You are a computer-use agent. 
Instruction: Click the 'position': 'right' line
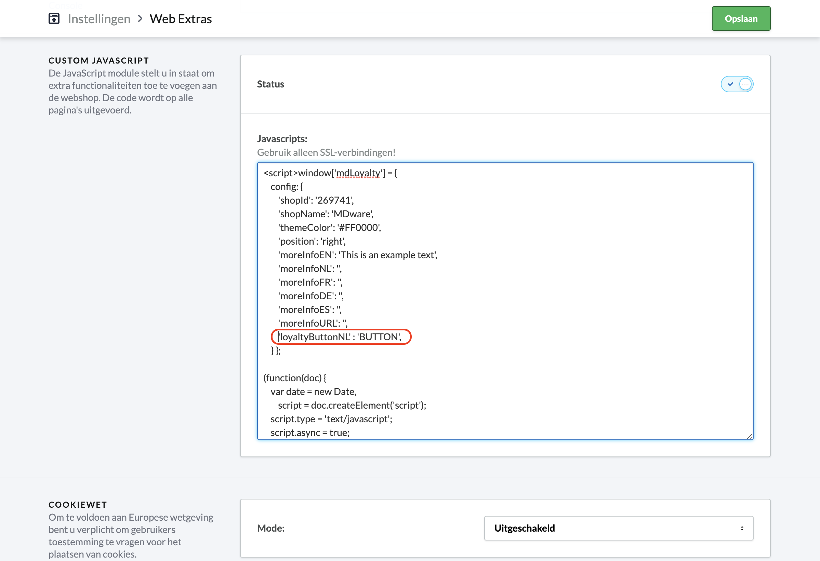(x=312, y=241)
